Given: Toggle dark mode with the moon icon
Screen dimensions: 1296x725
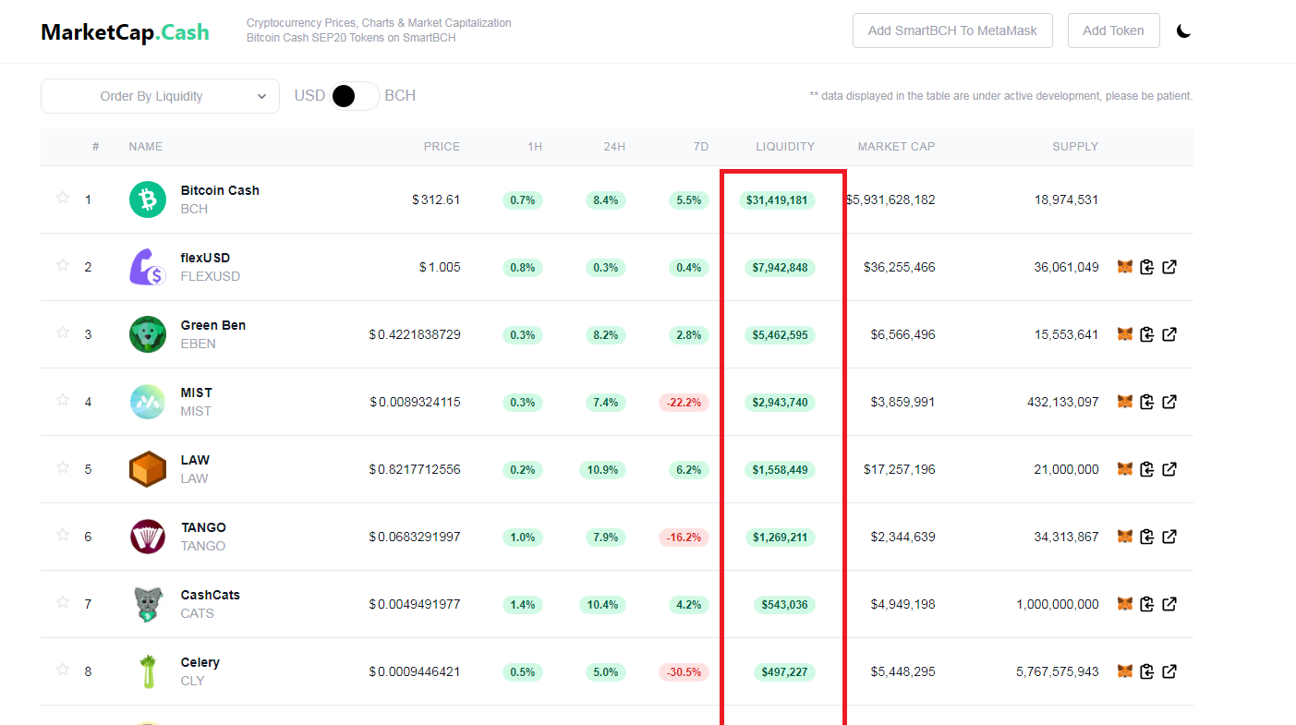Looking at the screenshot, I should pos(1183,30).
